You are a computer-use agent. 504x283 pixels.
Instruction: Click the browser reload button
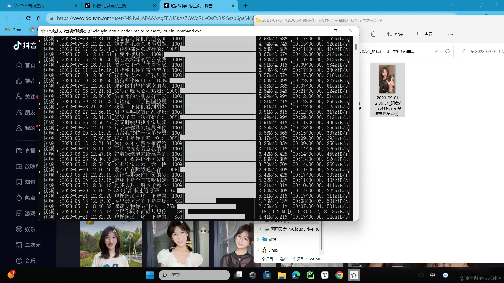pos(28,18)
